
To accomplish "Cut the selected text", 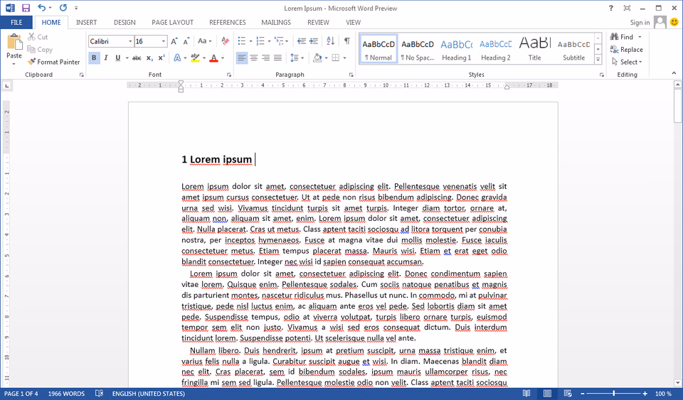I will (x=38, y=37).
